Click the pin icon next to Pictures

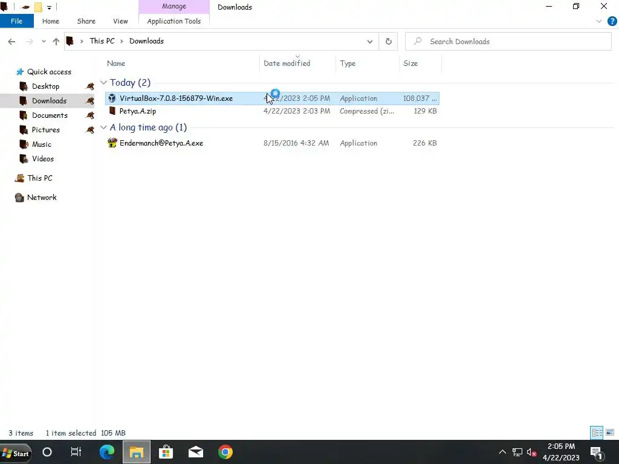[x=90, y=130]
